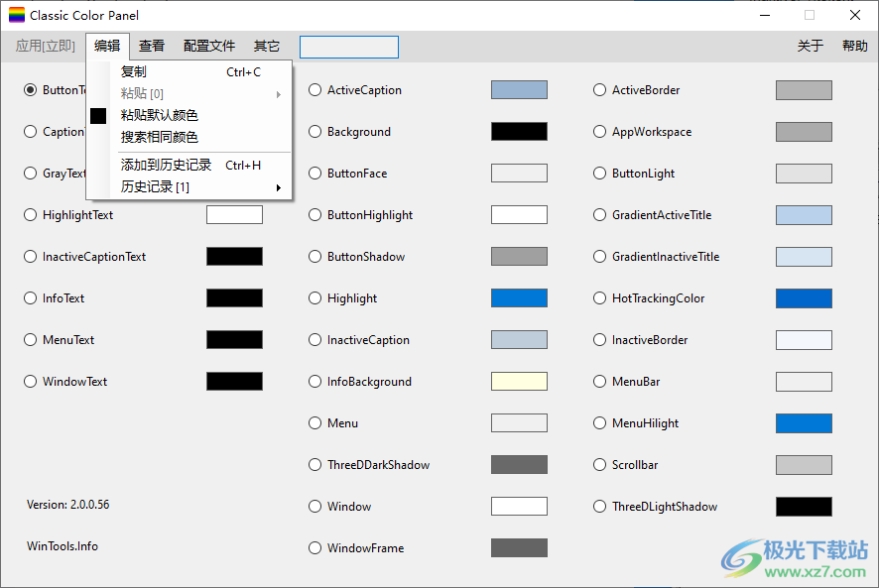Select 搜索相同颜色 menu entry
879x588 pixels.
tap(159, 138)
